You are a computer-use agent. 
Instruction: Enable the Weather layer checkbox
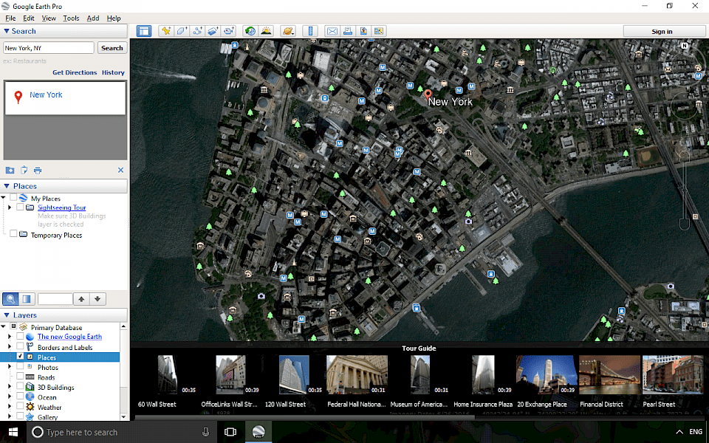pyautogui.click(x=20, y=406)
